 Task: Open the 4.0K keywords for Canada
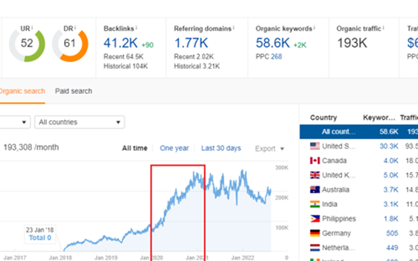(x=391, y=161)
